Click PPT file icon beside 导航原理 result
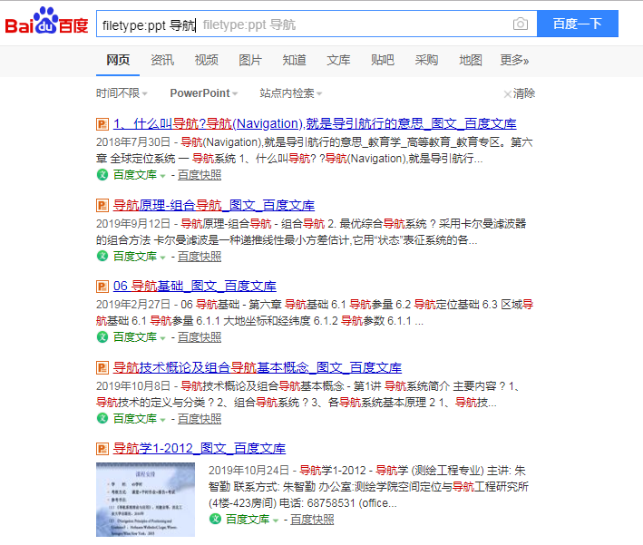The width and height of the screenshot is (643, 545). click(102, 205)
